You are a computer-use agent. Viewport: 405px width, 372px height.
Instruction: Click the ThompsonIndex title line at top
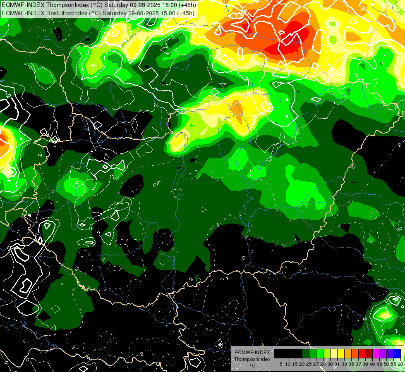click(99, 5)
